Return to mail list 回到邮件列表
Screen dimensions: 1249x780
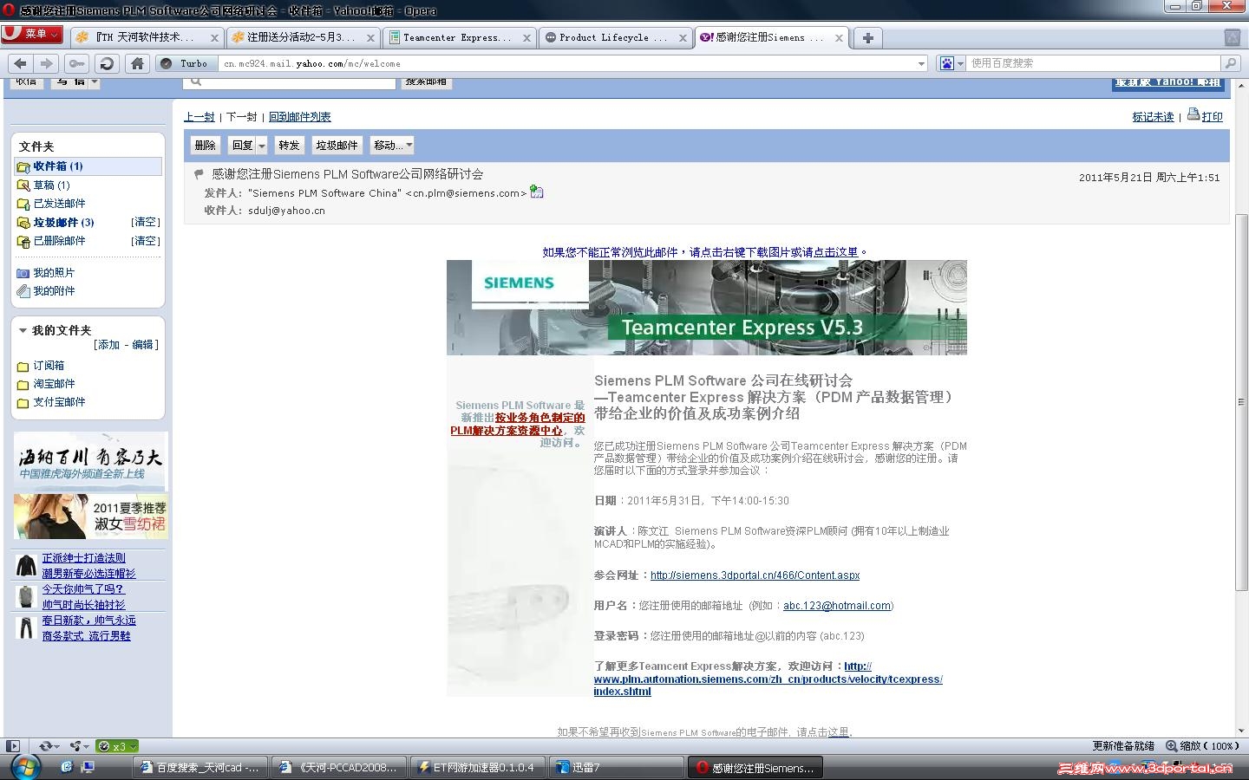299,117
